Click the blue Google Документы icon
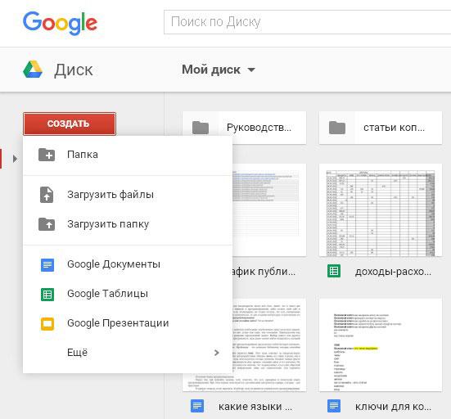The width and height of the screenshot is (451, 419). coord(47,265)
